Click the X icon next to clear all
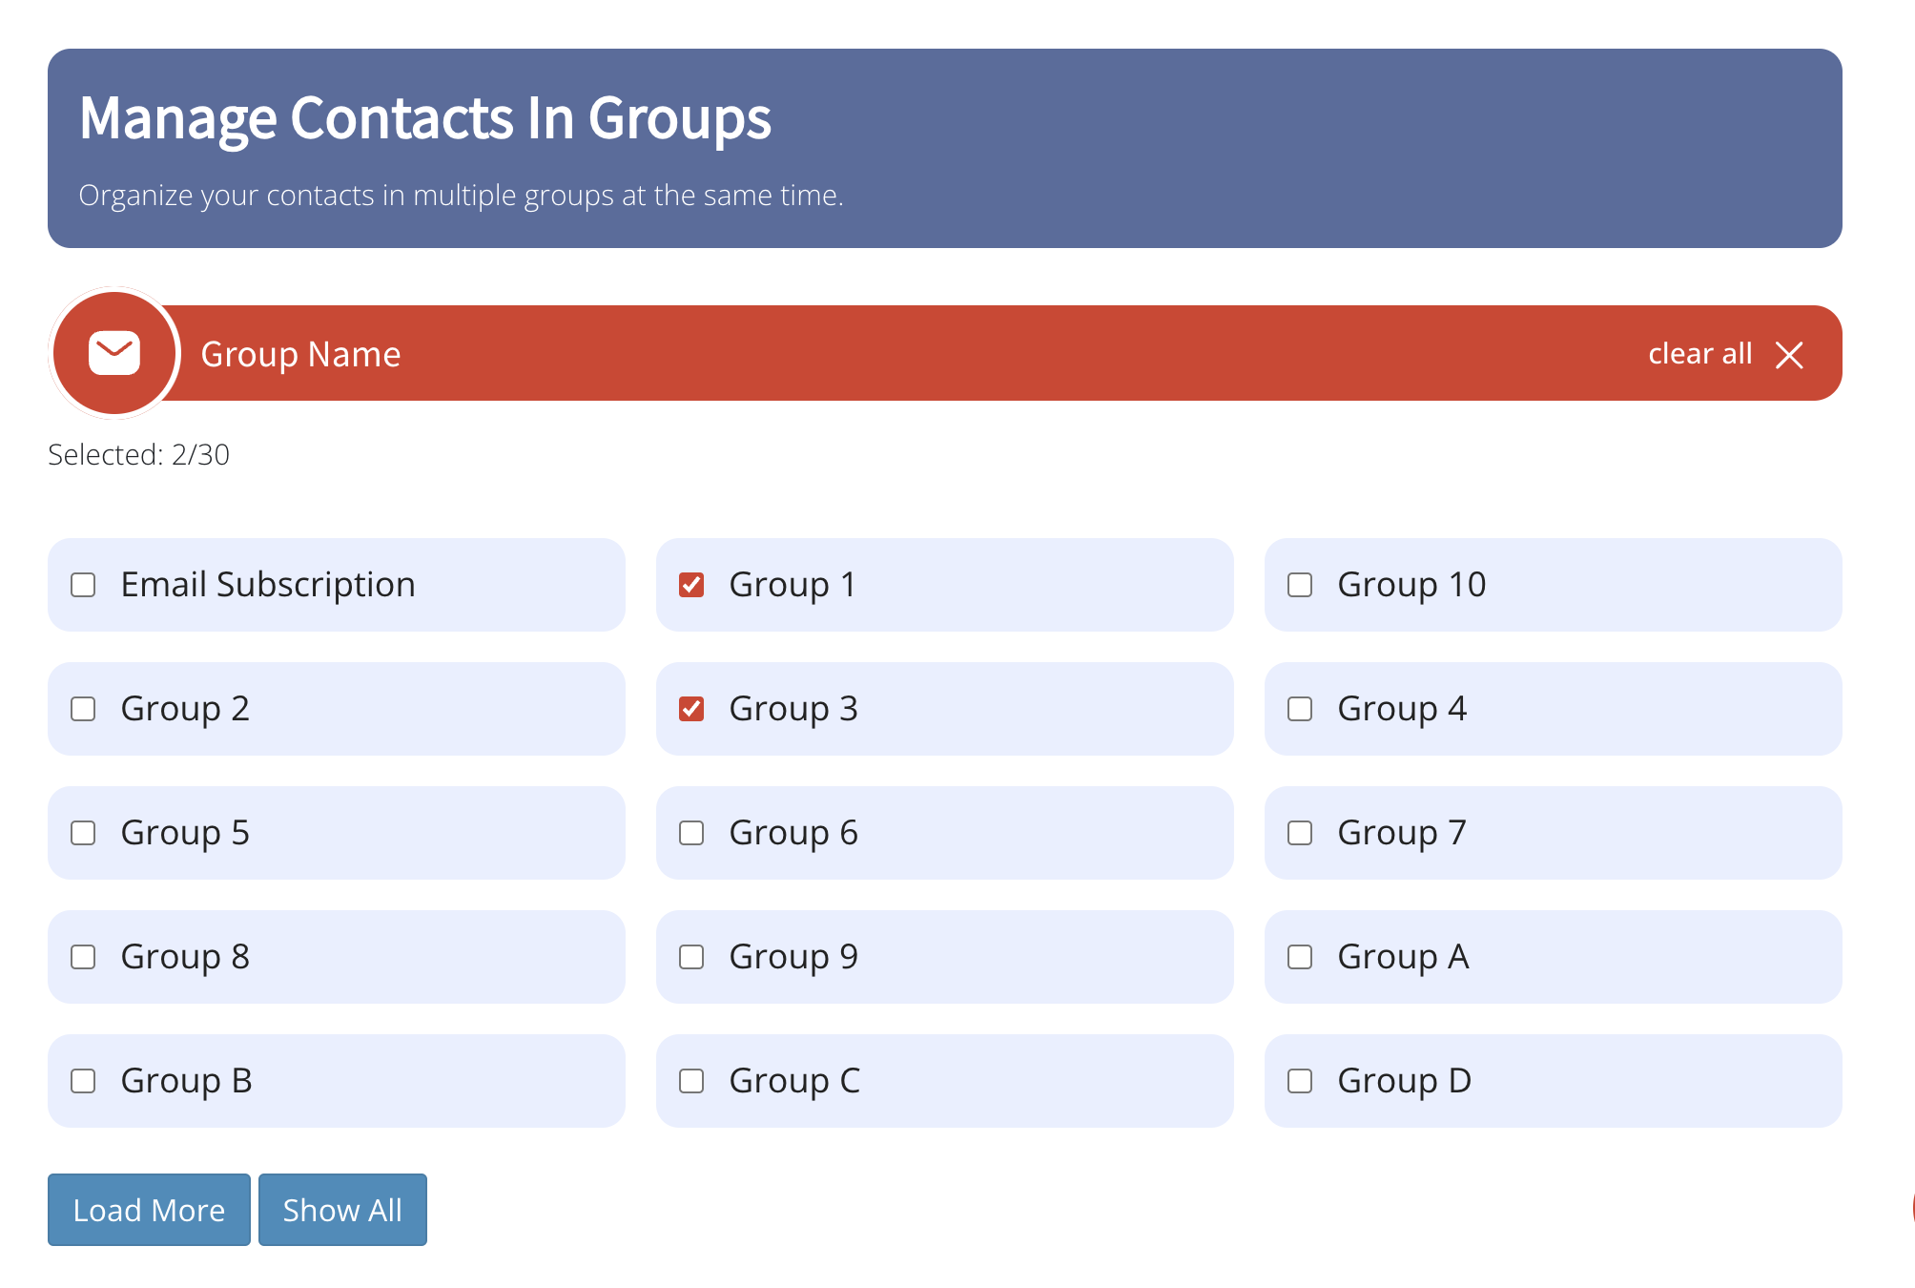Image resolution: width=1915 pixels, height=1288 pixels. [1790, 354]
